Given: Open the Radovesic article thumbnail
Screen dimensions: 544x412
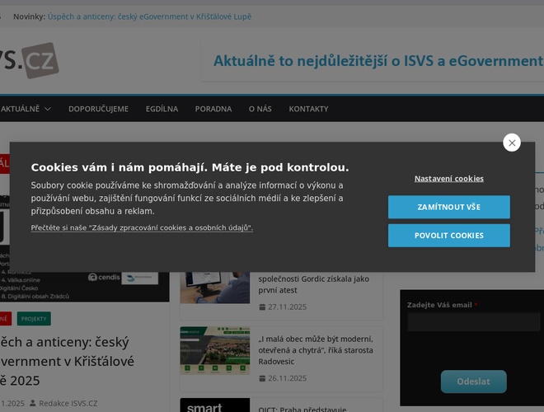Looking at the screenshot, I should (214, 350).
